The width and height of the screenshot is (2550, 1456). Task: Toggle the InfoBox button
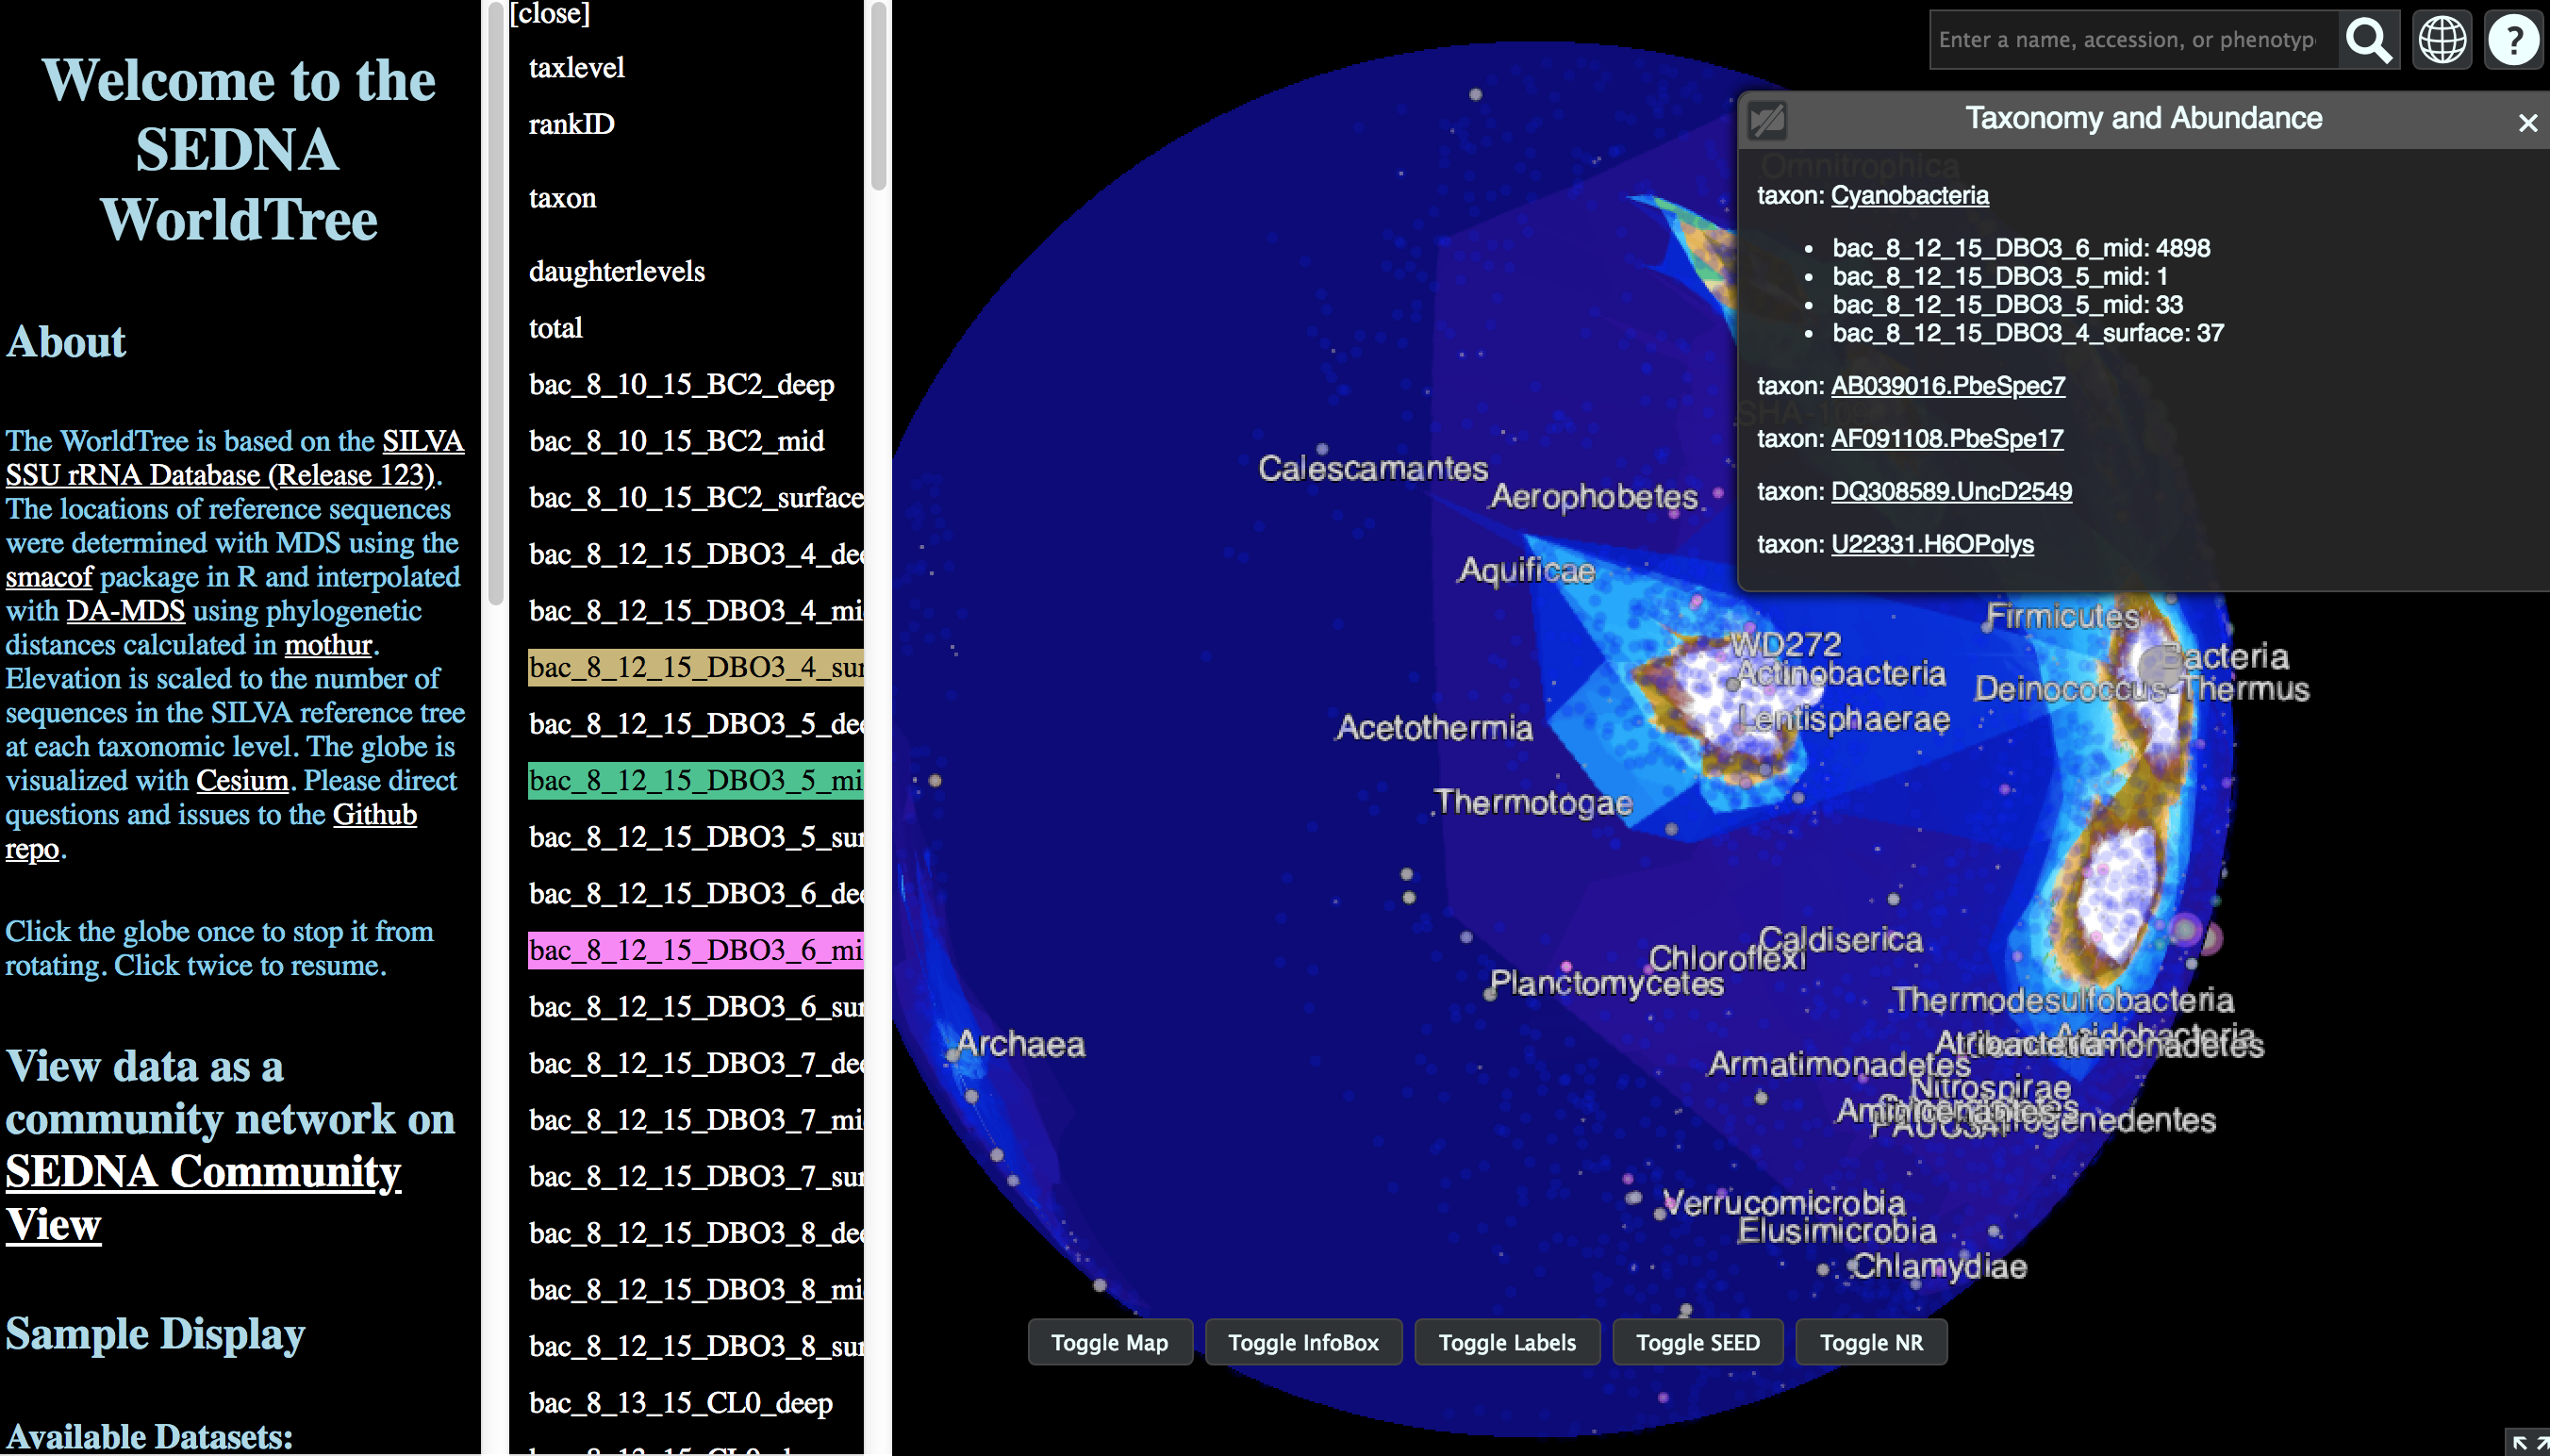[x=1302, y=1342]
